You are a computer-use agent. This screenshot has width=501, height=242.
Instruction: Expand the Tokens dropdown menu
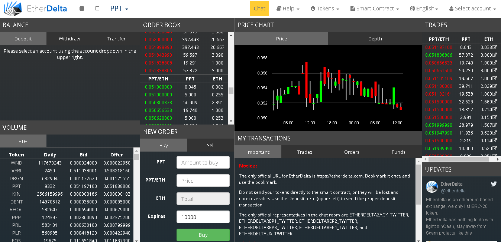(x=325, y=9)
